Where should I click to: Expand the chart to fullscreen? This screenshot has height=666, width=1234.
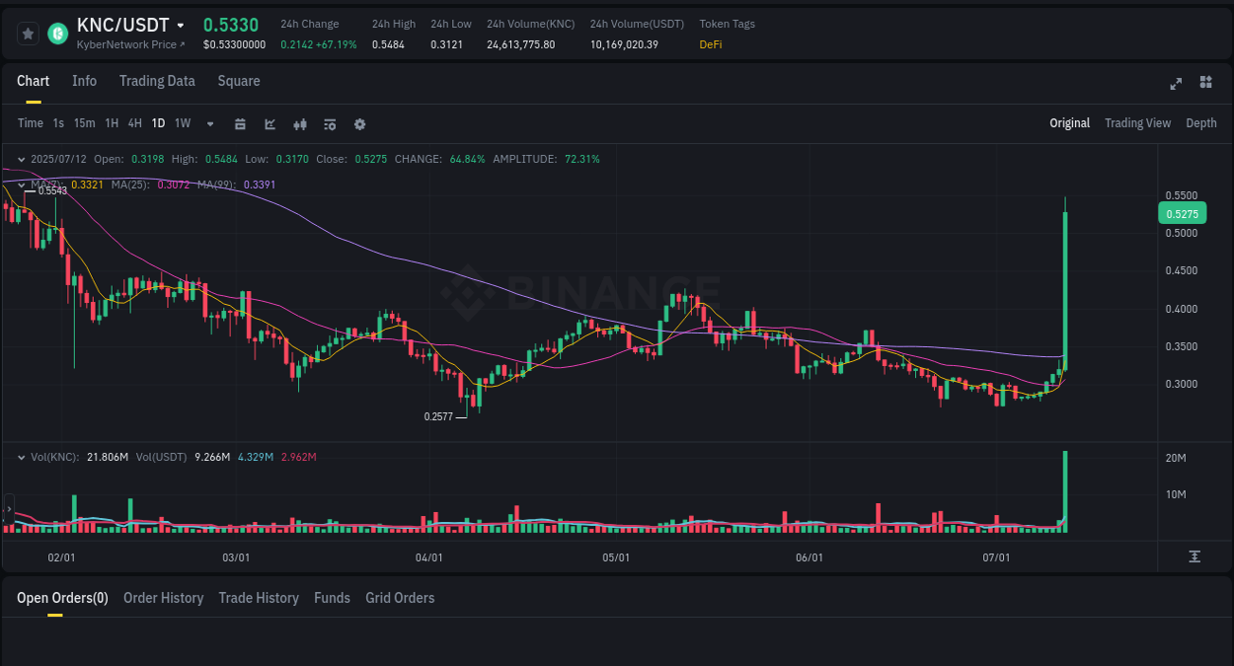tap(1175, 84)
